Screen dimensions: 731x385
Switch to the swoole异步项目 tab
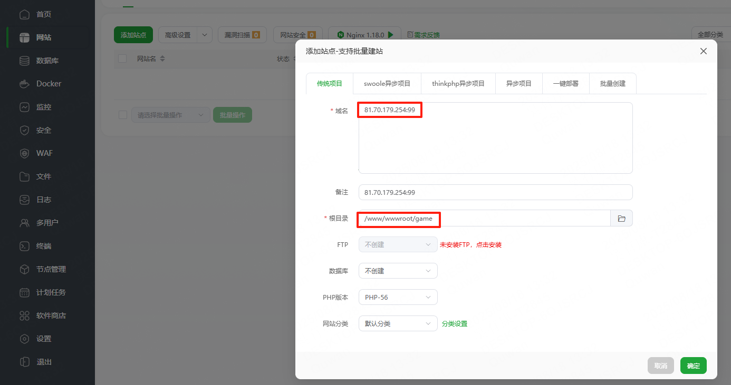pyautogui.click(x=387, y=84)
